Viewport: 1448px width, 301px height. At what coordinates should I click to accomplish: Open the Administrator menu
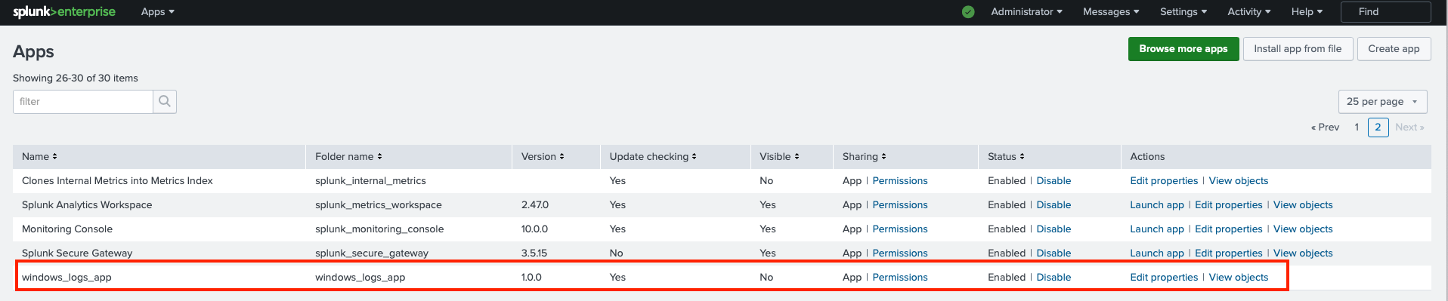coord(1026,11)
